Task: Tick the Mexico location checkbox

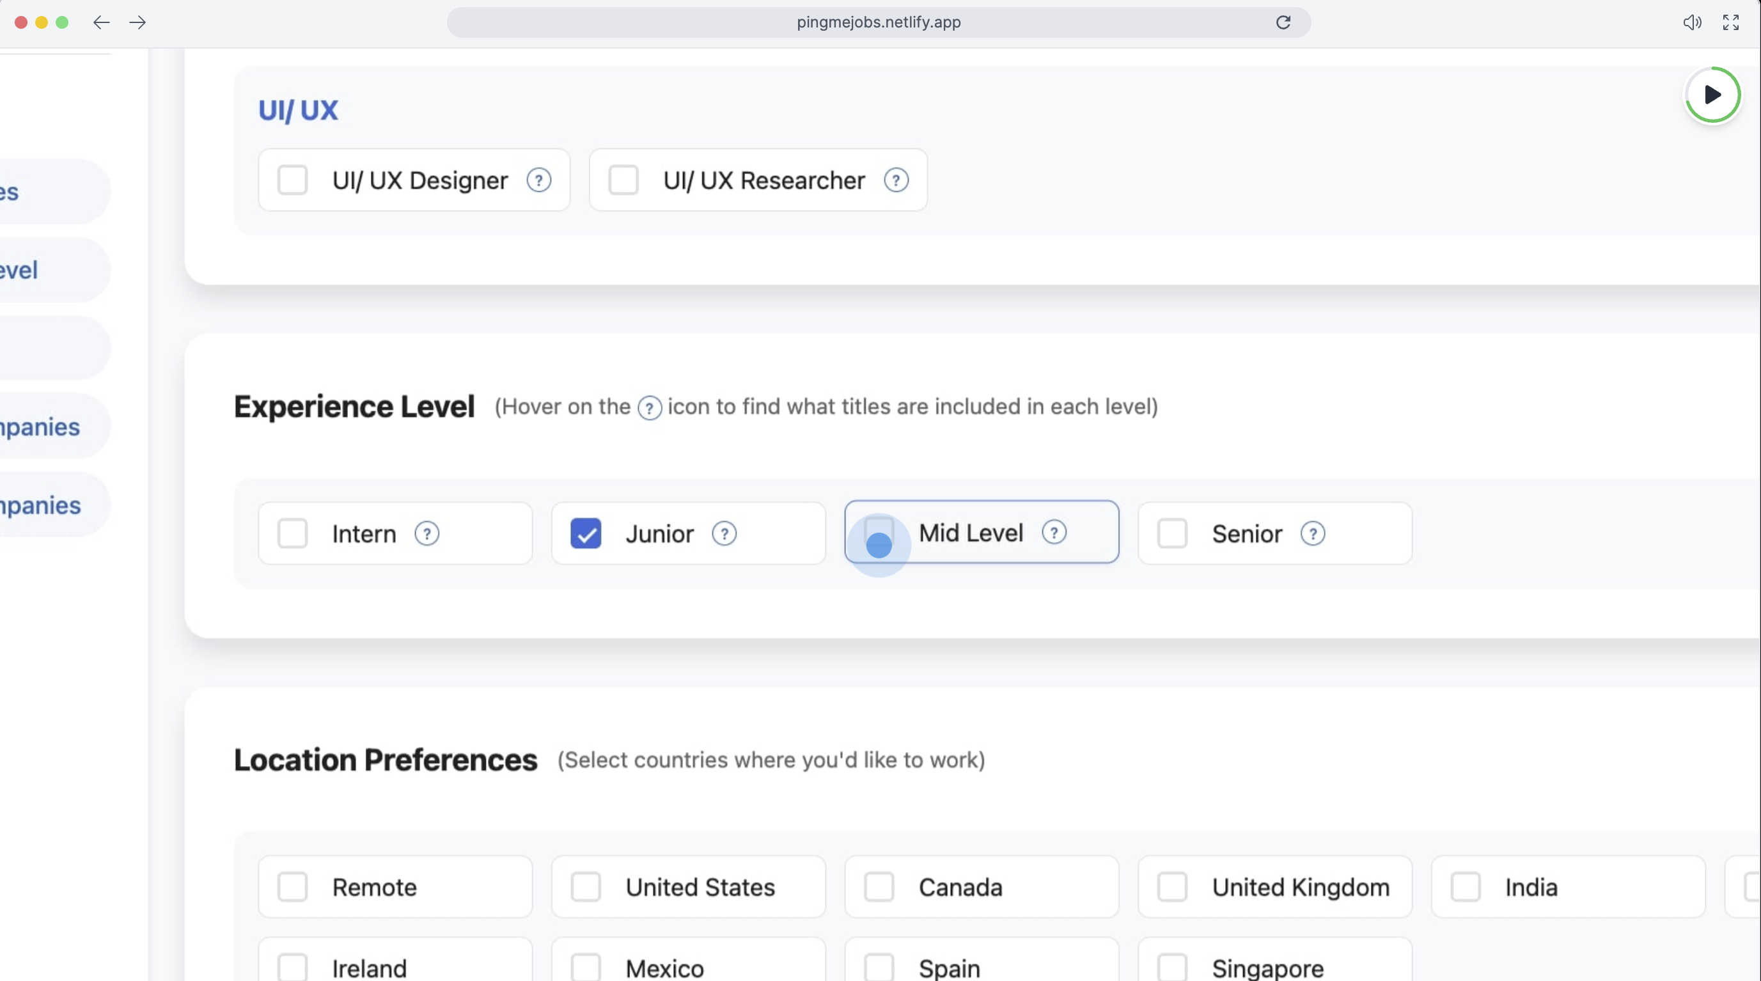Action: coord(586,968)
